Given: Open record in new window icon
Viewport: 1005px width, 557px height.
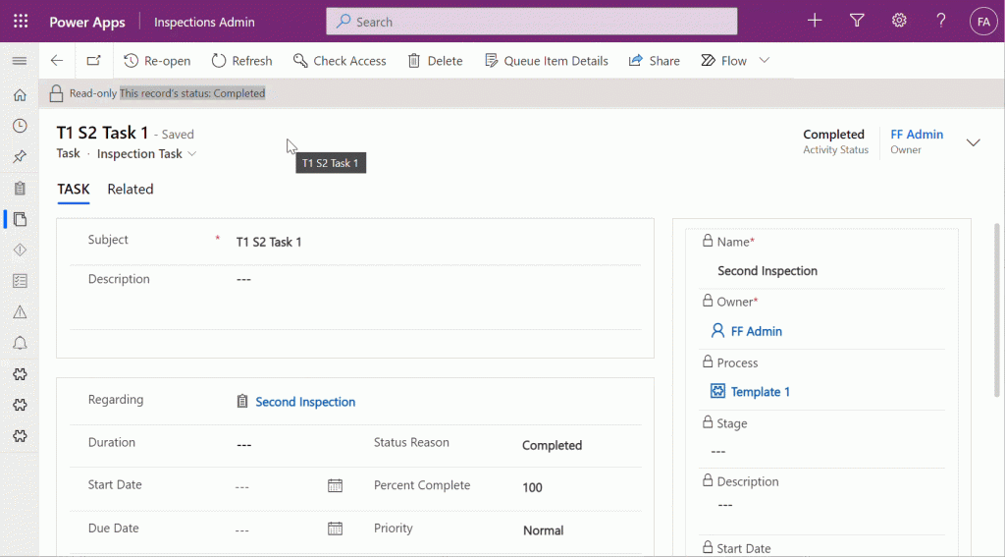Looking at the screenshot, I should click(94, 60).
